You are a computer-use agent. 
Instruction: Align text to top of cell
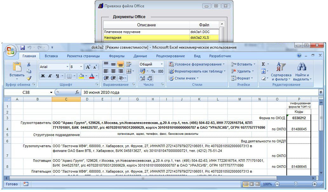[x=106, y=64]
